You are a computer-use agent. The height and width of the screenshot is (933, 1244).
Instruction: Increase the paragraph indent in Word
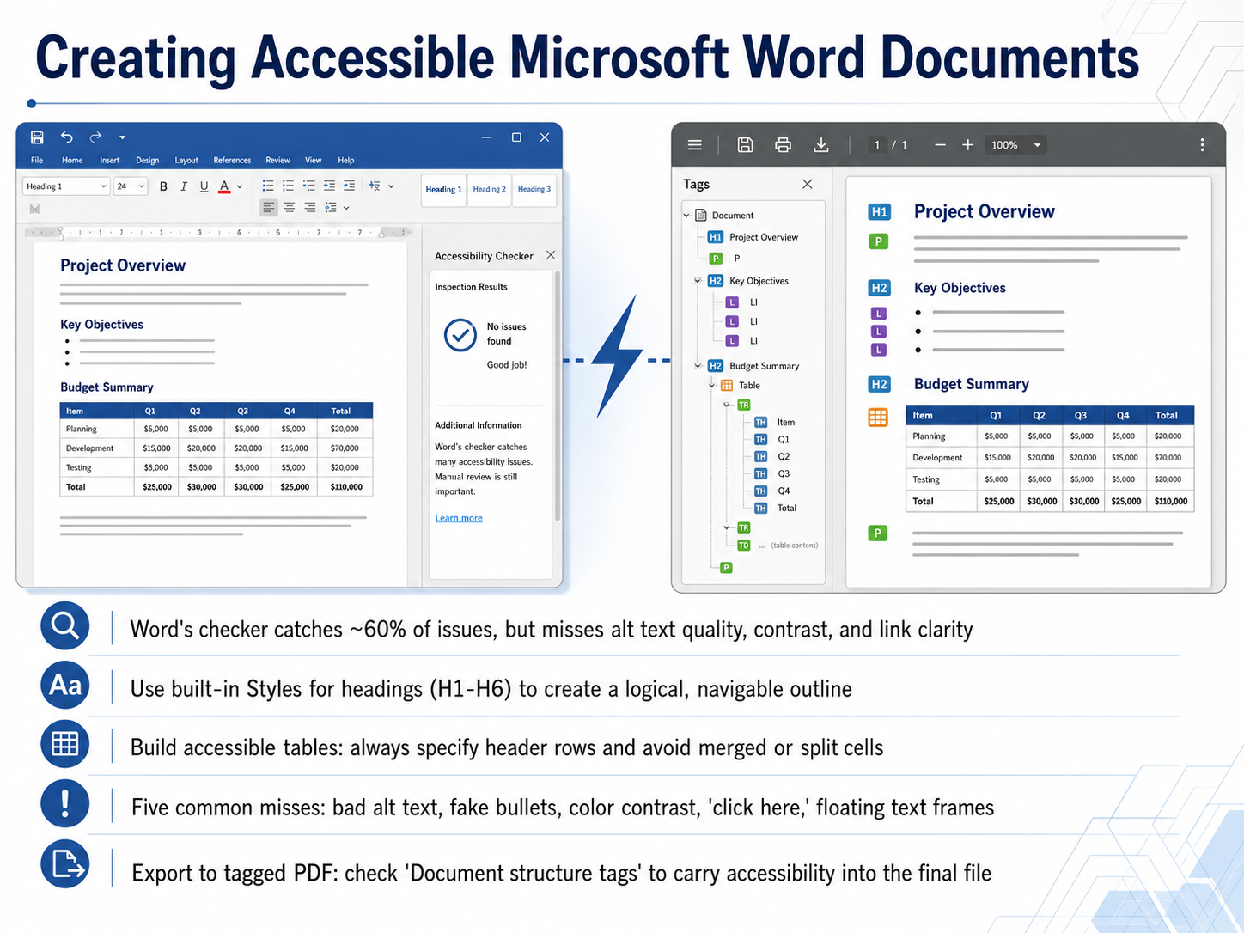coord(349,186)
